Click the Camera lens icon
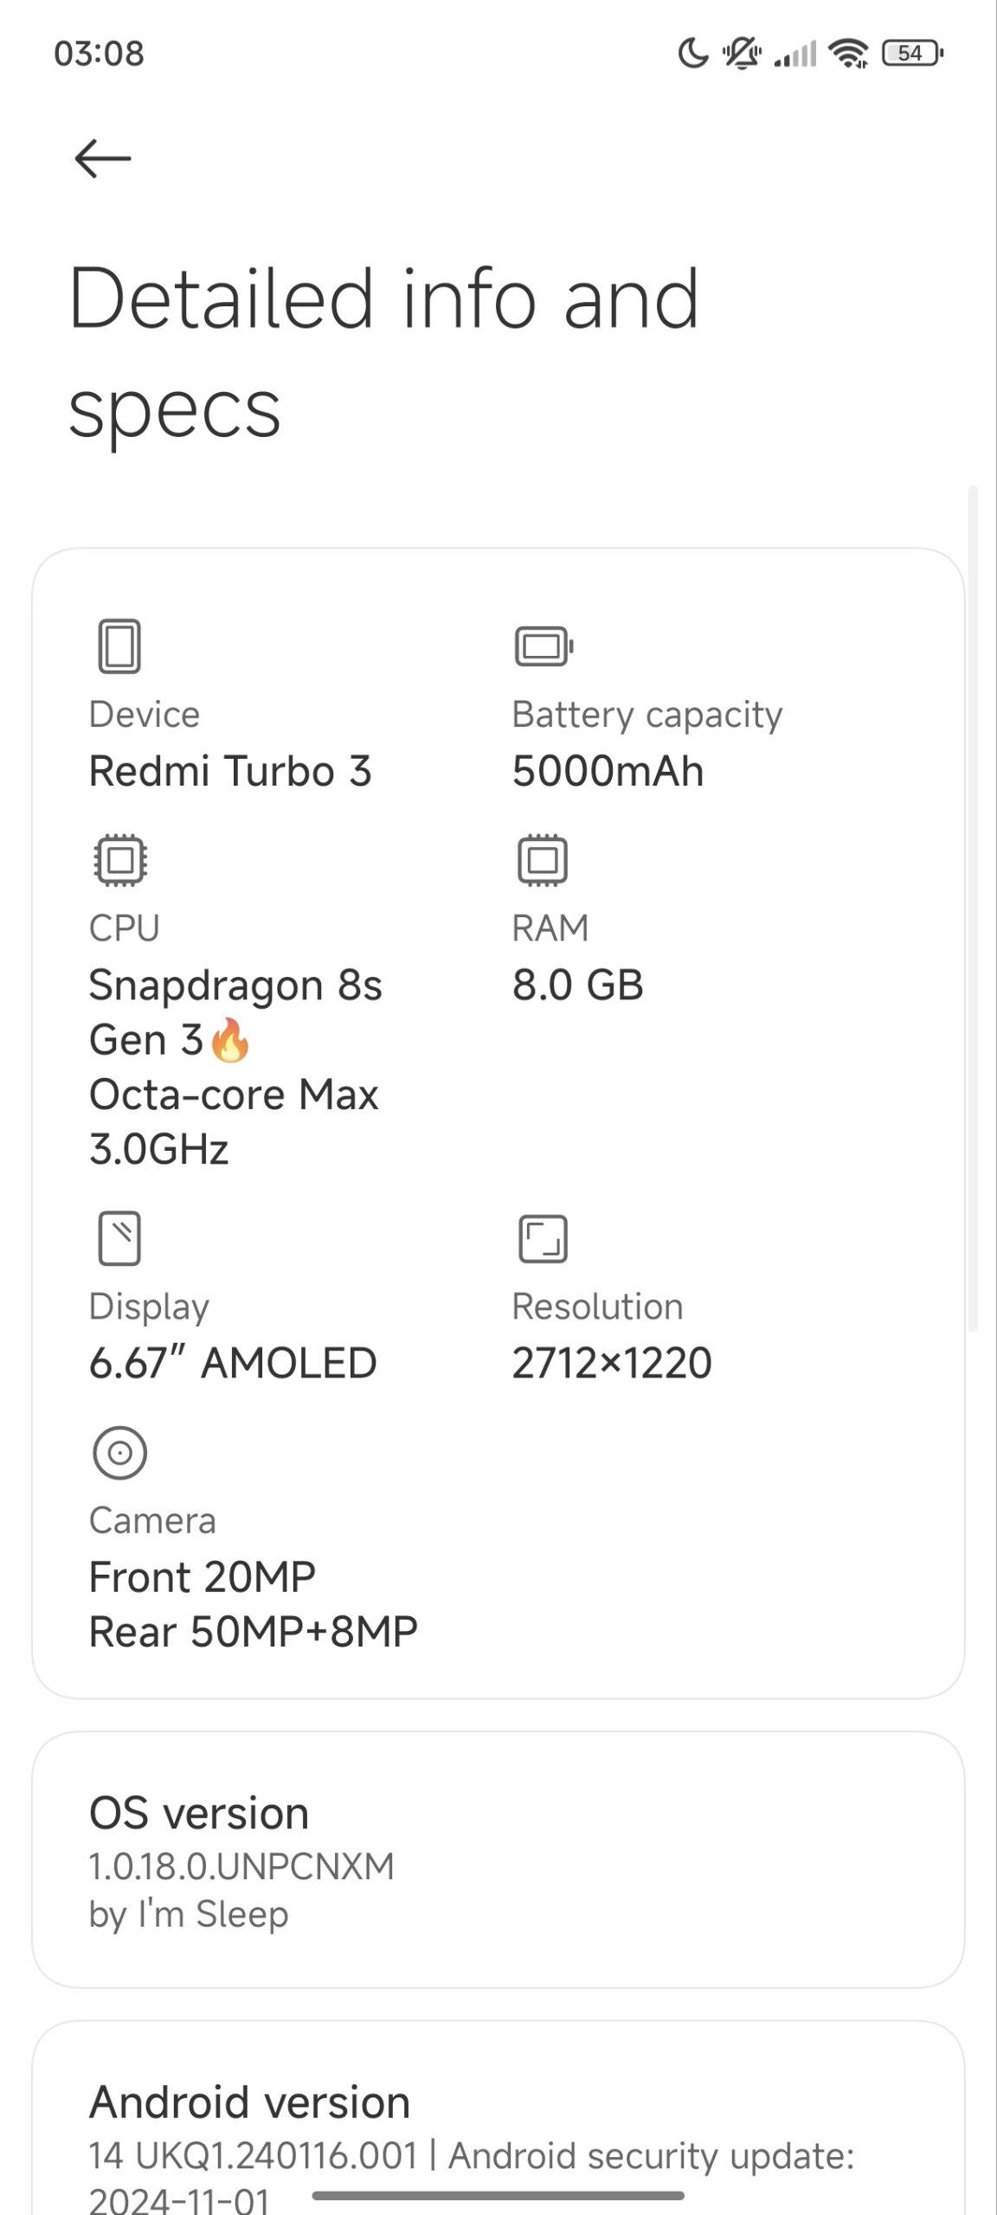 [119, 1453]
